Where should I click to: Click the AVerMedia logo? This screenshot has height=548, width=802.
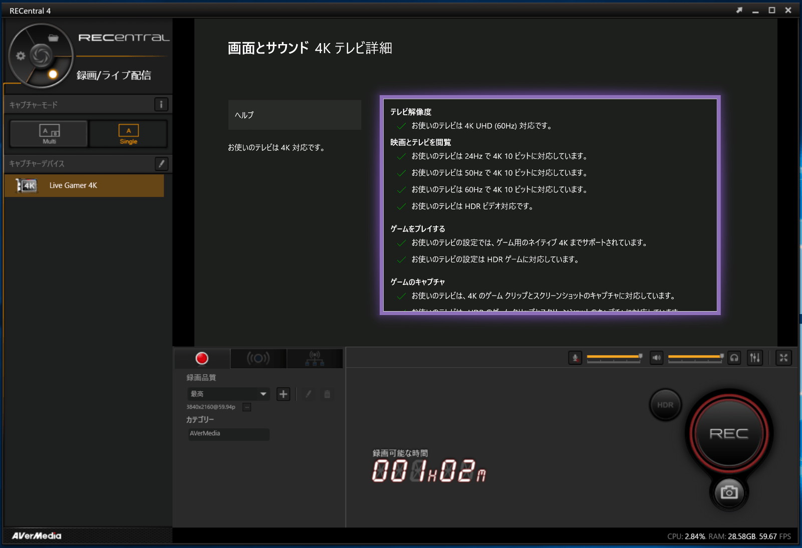37,535
